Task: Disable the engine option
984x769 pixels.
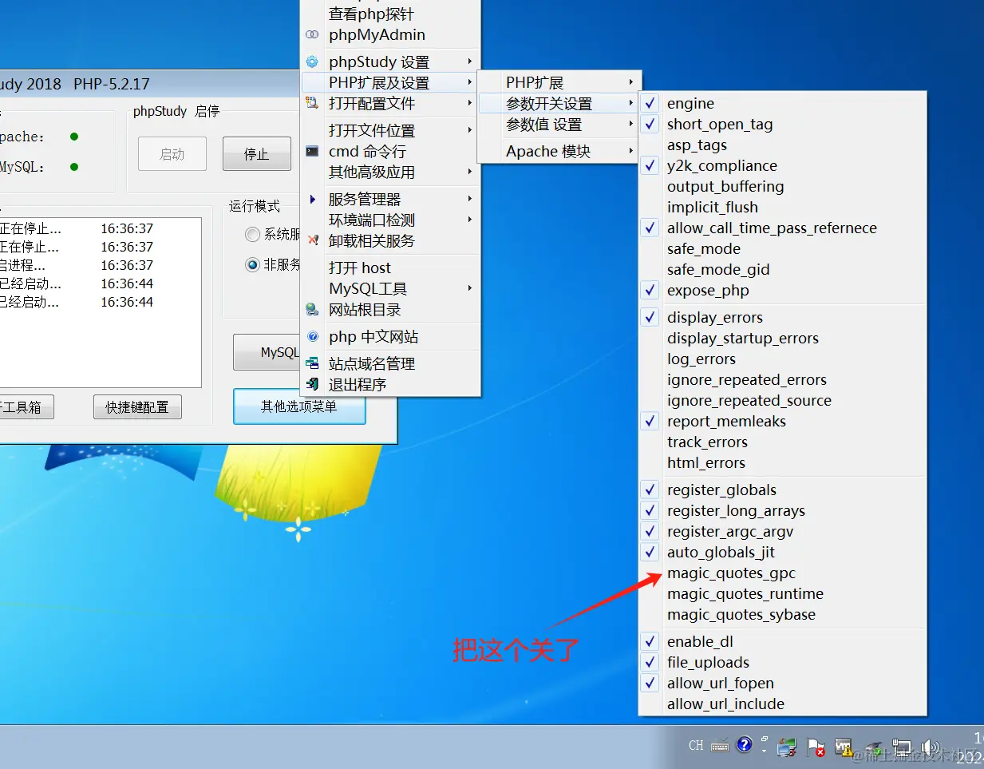Action: click(x=783, y=103)
